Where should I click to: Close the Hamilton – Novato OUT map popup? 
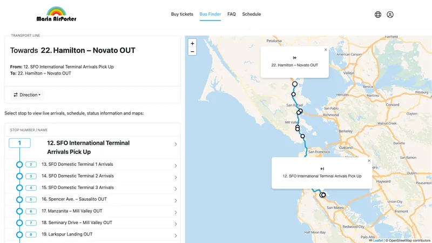(x=326, y=50)
